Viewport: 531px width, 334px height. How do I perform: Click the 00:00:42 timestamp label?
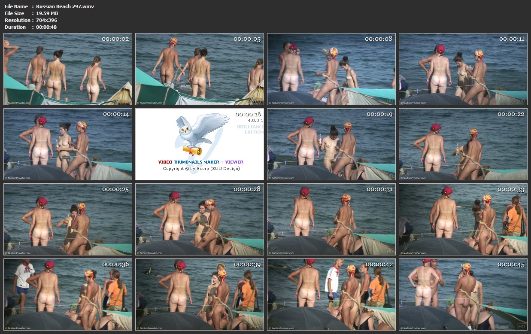379,264
